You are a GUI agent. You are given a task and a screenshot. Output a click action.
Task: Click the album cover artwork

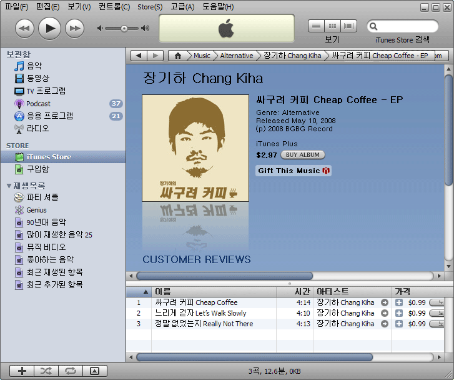point(195,148)
